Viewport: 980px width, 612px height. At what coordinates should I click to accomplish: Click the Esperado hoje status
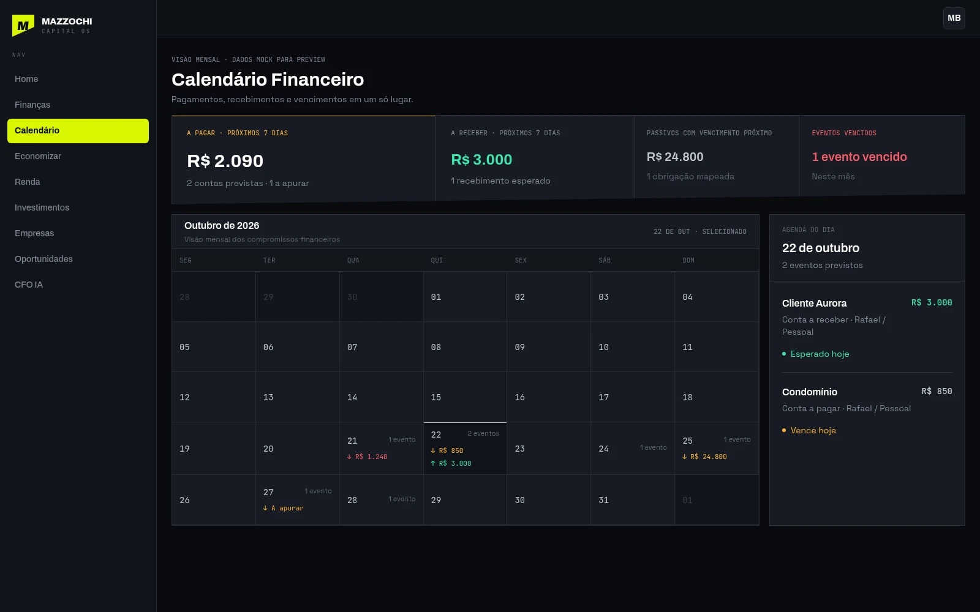pyautogui.click(x=815, y=354)
